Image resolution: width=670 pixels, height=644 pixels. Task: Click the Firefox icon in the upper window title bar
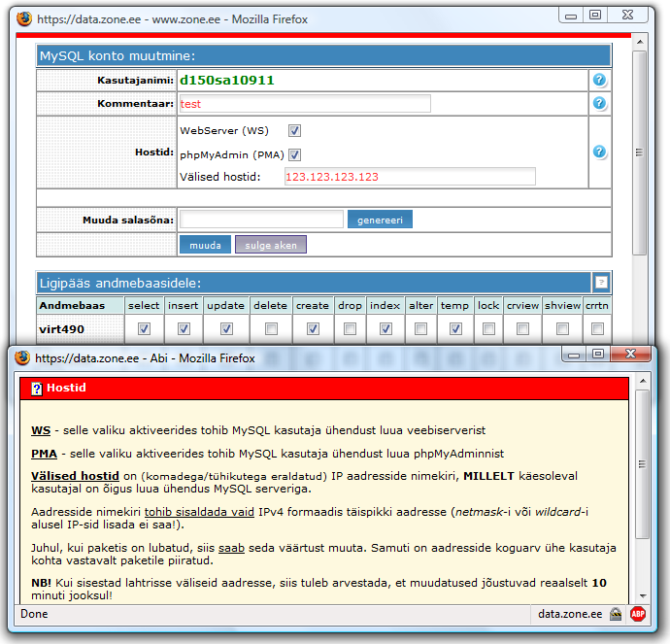[x=24, y=18]
